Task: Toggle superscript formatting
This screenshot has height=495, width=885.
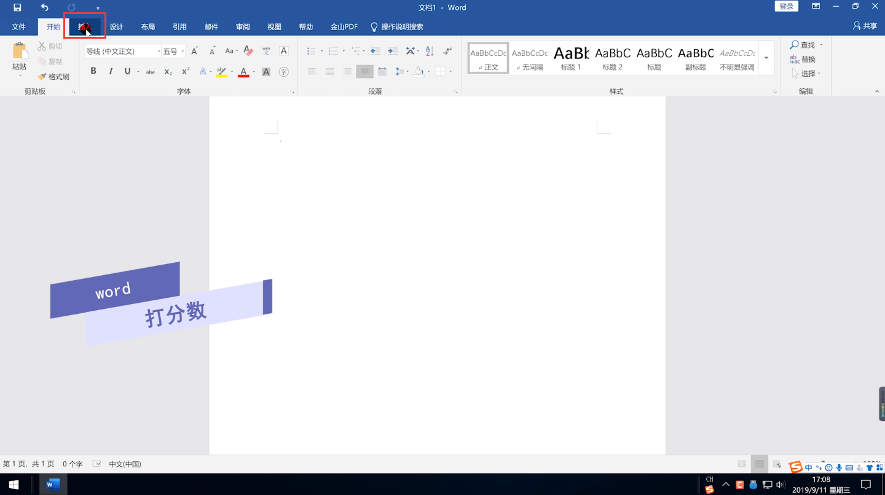Action: [186, 72]
